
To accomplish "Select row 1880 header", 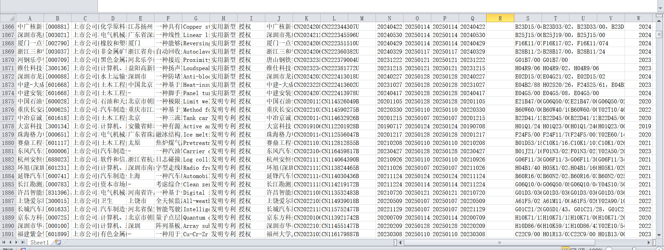I will (8, 143).
